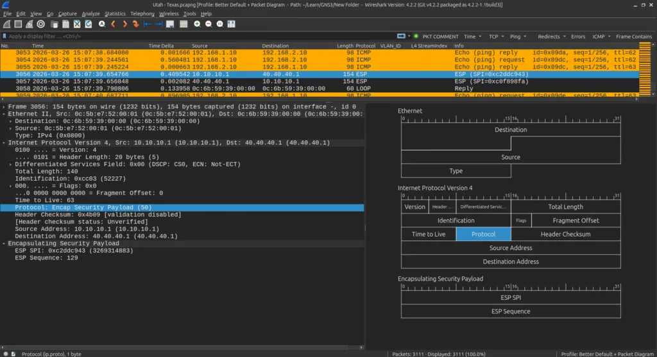This screenshot has height=357, width=657.
Task: Apply the Errors filter button
Action: 578,37
